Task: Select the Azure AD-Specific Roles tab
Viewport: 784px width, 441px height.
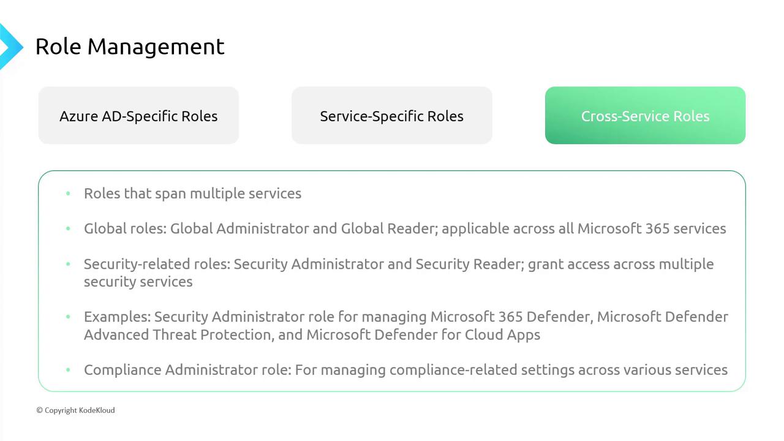Action: (x=138, y=116)
